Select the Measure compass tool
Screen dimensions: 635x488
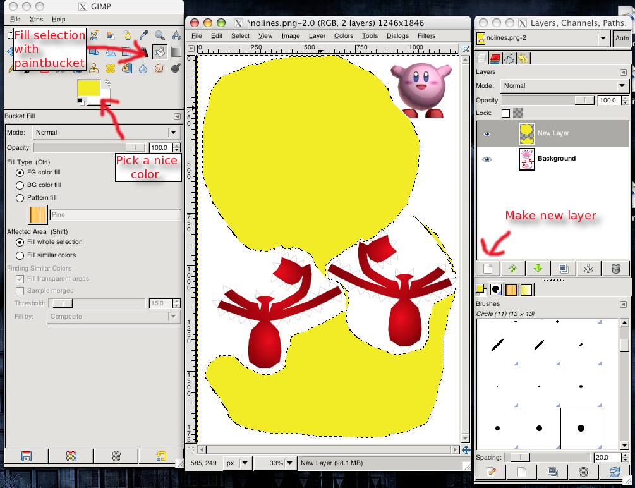(x=176, y=35)
